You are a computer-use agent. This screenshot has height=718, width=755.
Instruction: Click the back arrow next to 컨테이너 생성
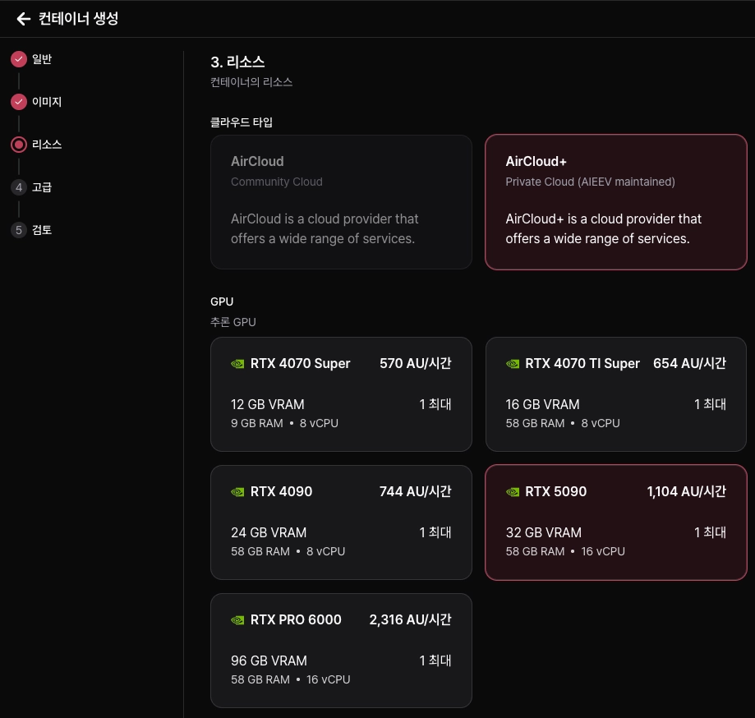pos(23,19)
